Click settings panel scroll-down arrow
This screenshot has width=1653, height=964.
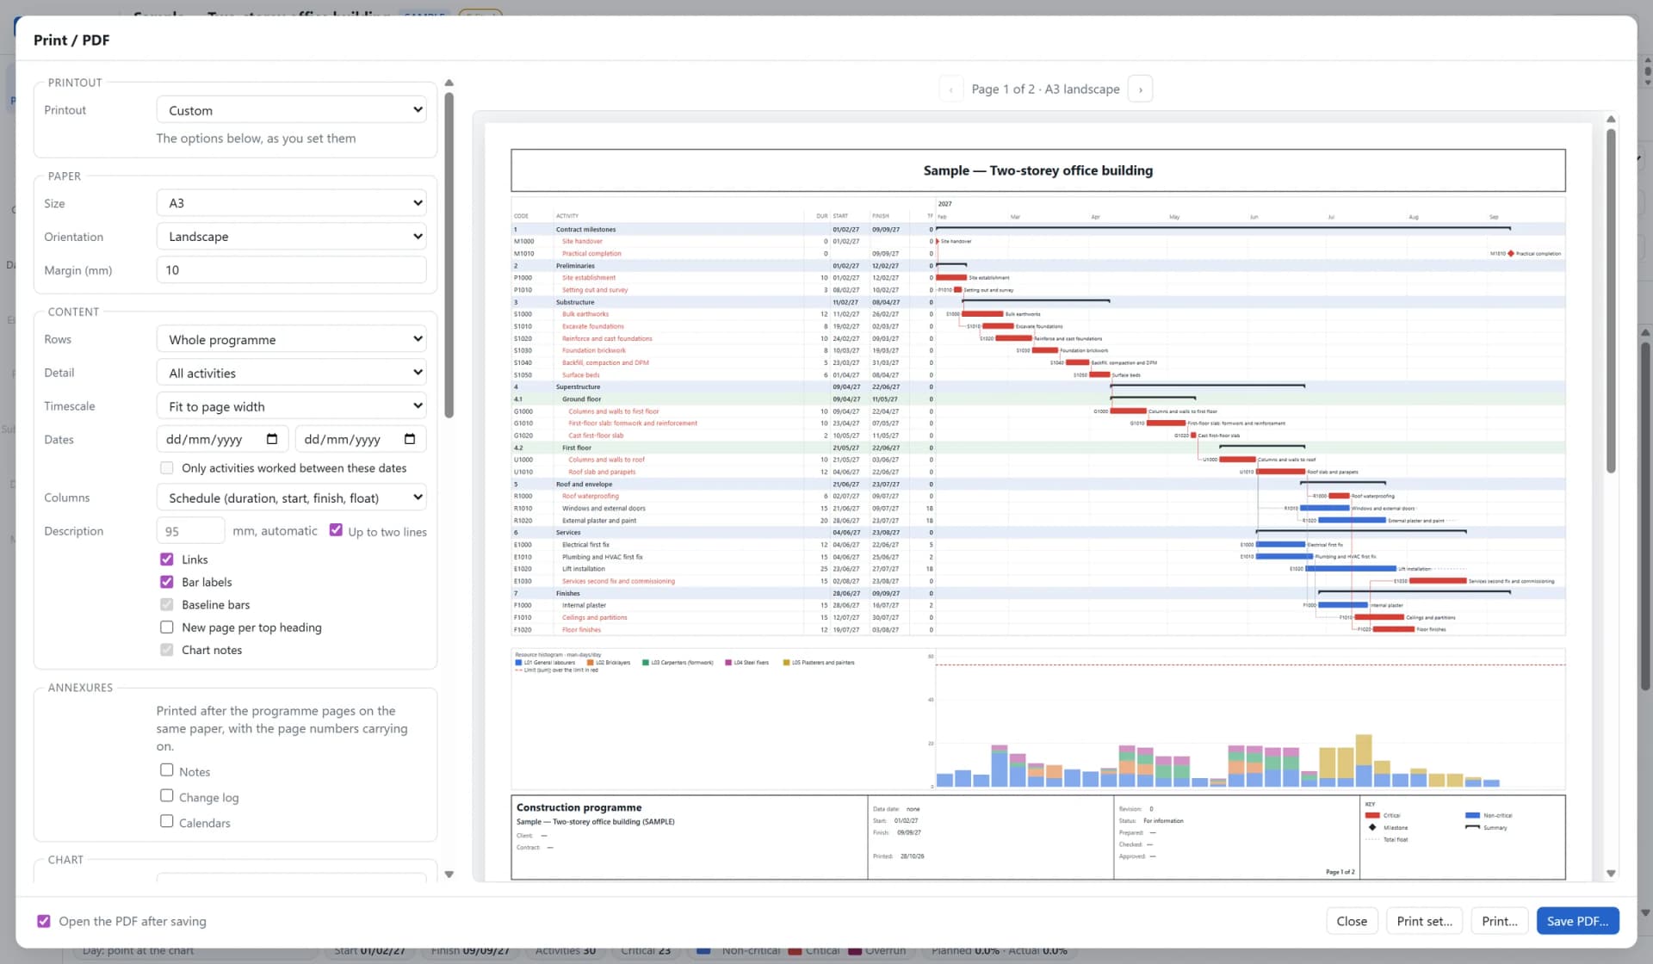(449, 874)
